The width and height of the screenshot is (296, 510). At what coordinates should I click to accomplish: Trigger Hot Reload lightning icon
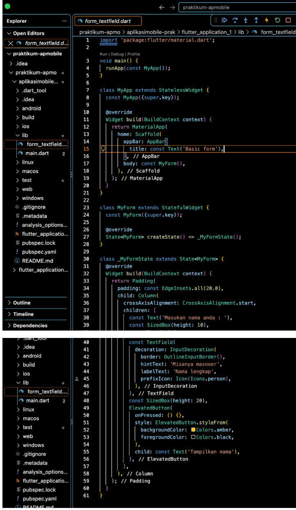click(267, 20)
